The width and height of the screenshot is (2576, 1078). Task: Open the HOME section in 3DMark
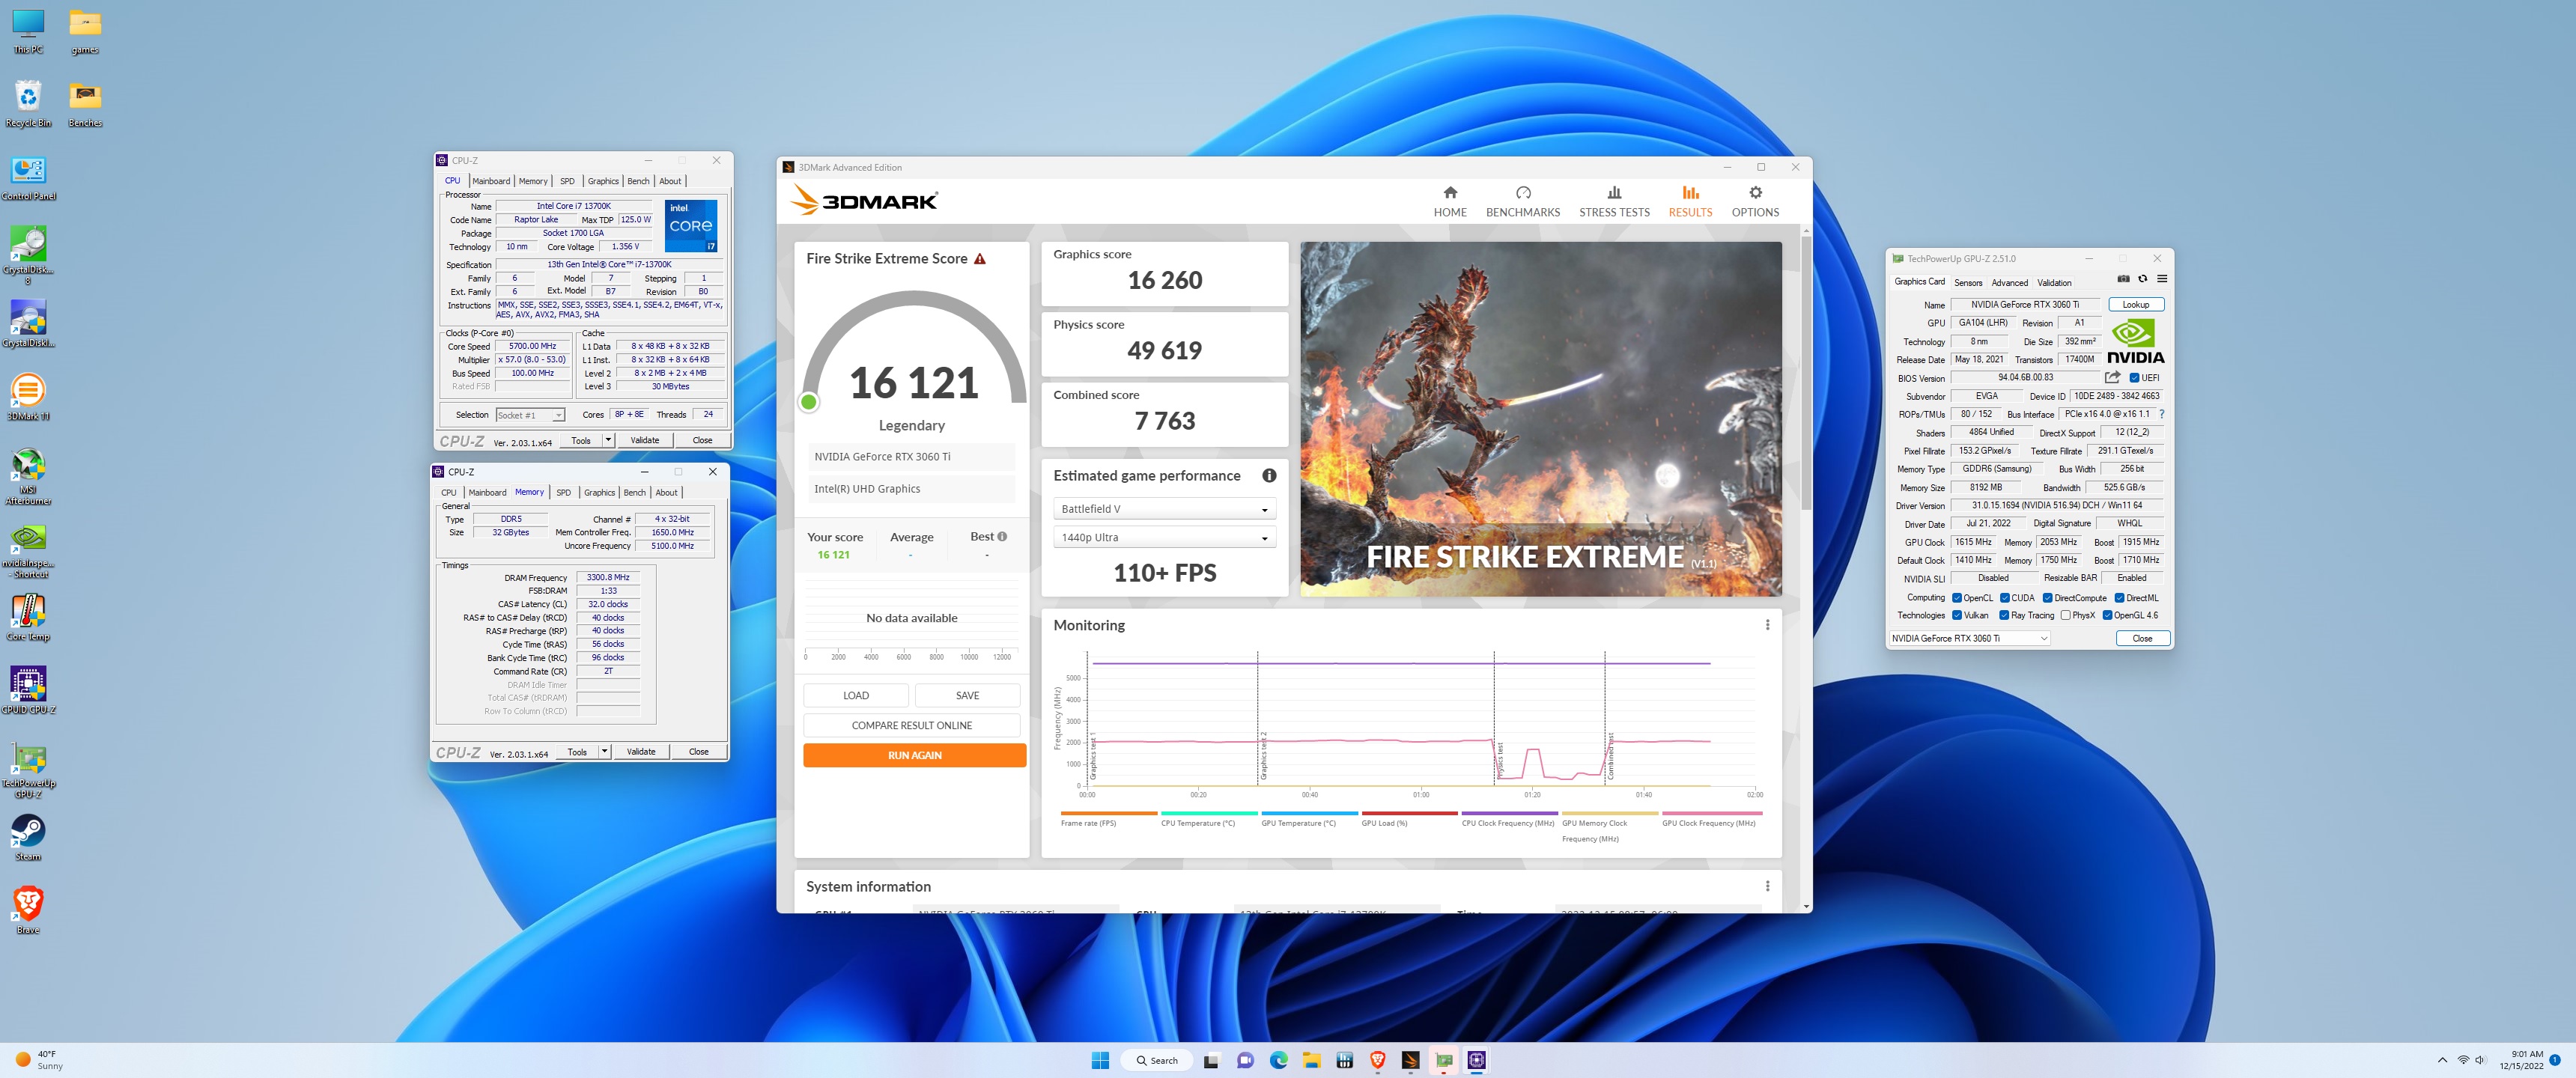tap(1449, 201)
